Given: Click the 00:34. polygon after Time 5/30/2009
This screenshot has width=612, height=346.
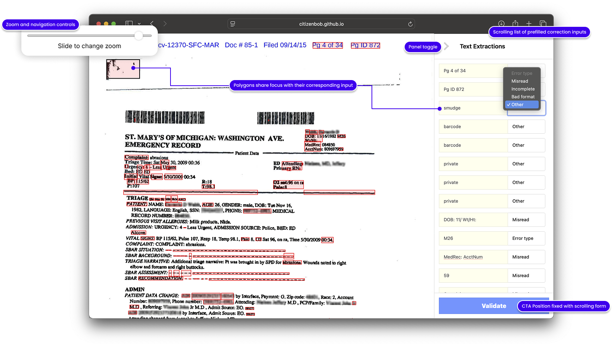Looking at the screenshot, I should coord(327,240).
